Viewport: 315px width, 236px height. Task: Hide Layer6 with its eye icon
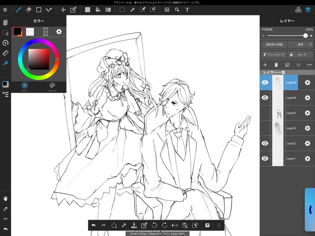(x=265, y=98)
